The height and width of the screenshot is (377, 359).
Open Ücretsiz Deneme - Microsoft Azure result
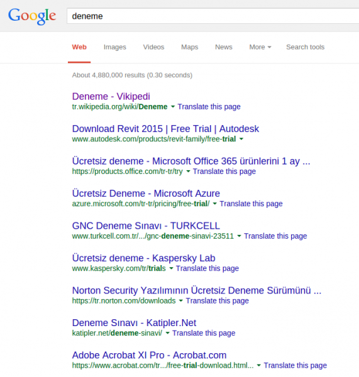click(146, 194)
